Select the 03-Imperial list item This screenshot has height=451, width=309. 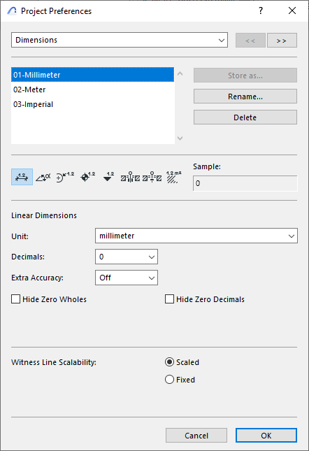pos(92,104)
